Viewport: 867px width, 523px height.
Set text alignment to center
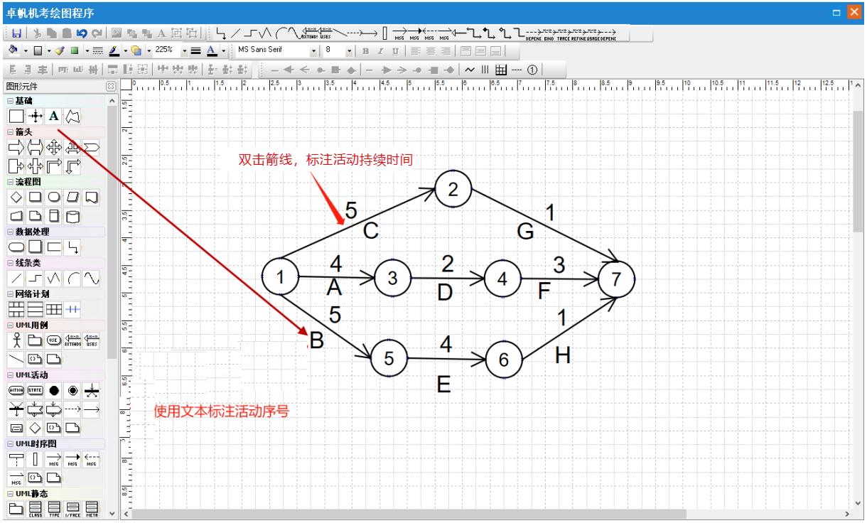click(x=431, y=51)
